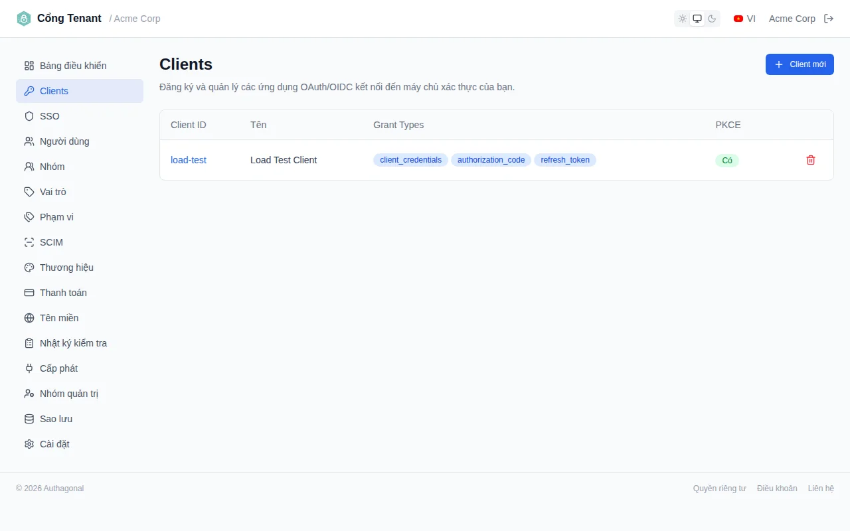Screen dimensions: 850x531
Task: Click the Load Test Client name cell
Action: [284, 160]
